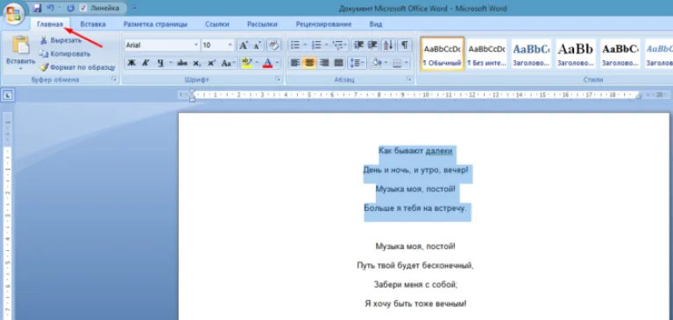Click the line 'Забери меня с собой;'

[x=415, y=284]
